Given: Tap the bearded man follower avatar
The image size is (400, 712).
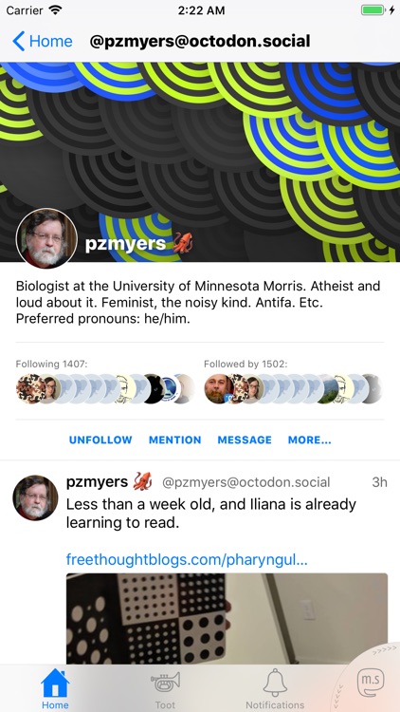Looking at the screenshot, I should pyautogui.click(x=219, y=388).
